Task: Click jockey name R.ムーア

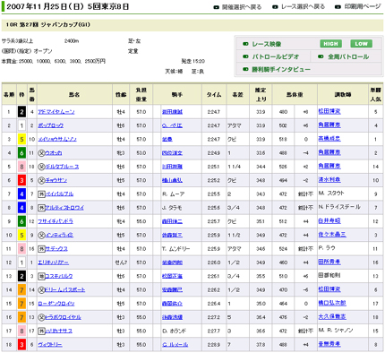Action: coord(173,194)
